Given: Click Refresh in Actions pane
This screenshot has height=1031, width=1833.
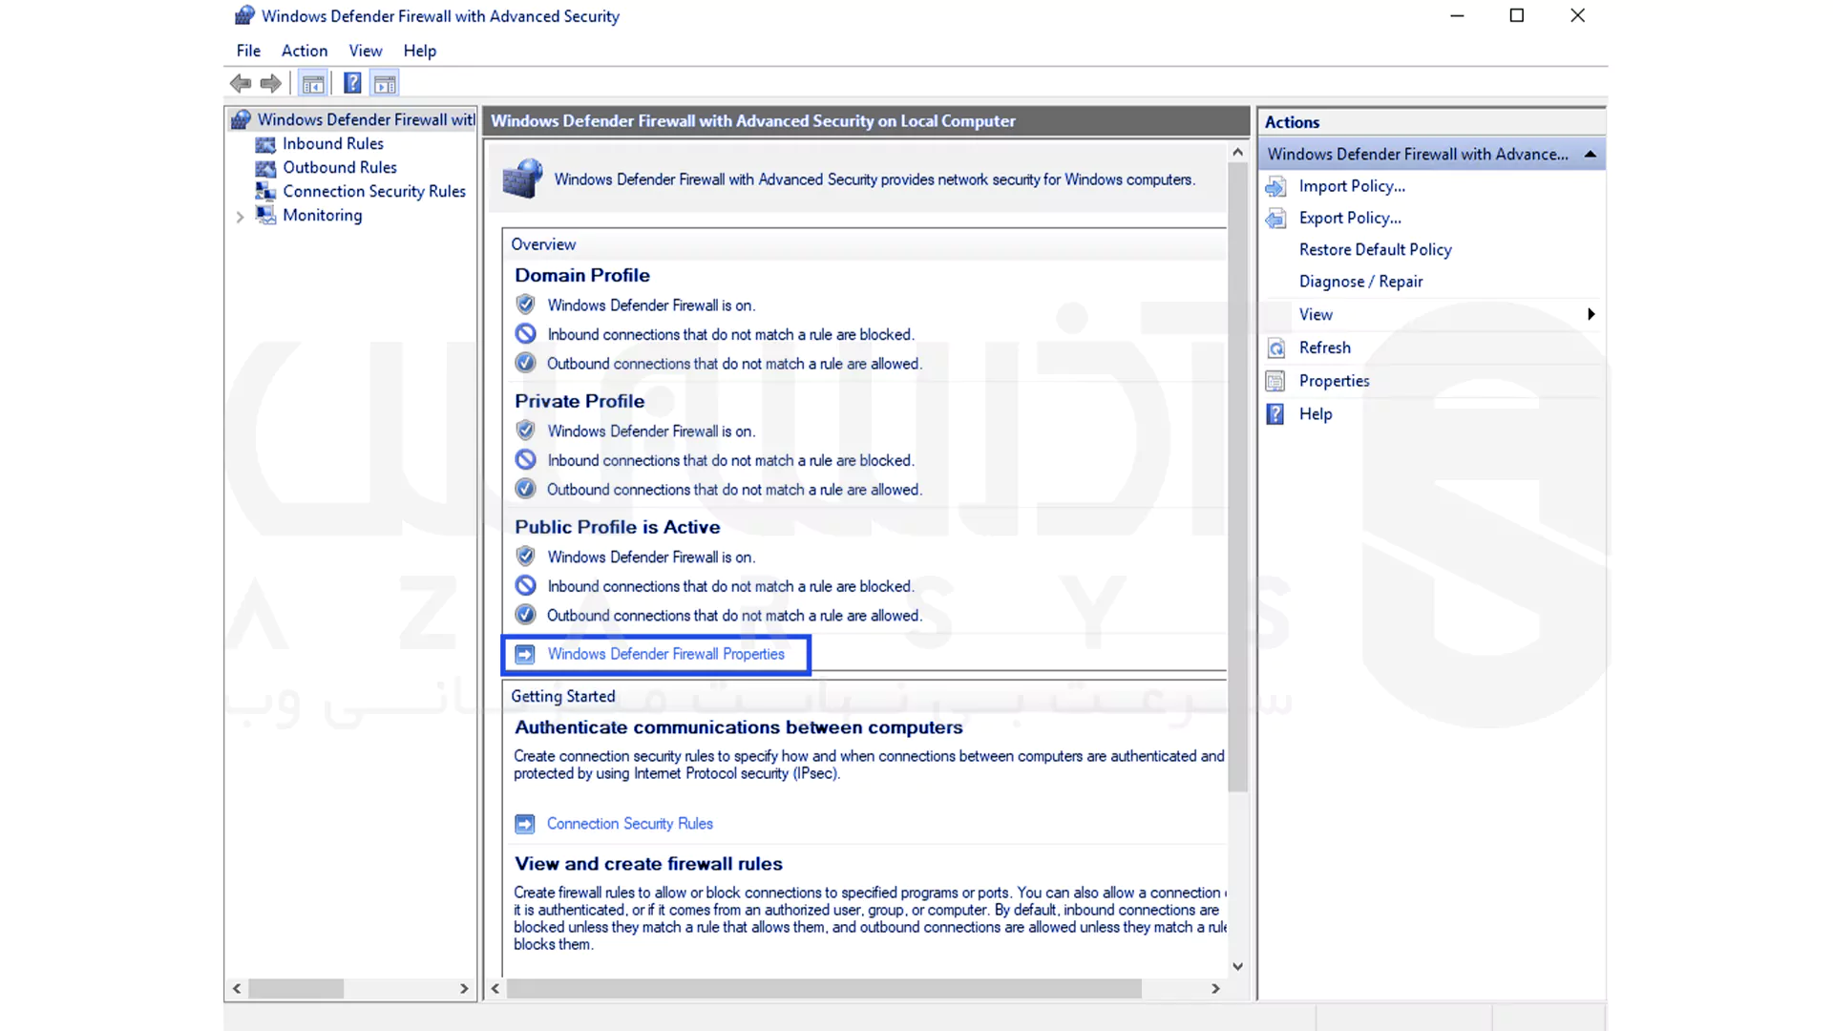Looking at the screenshot, I should (x=1324, y=347).
